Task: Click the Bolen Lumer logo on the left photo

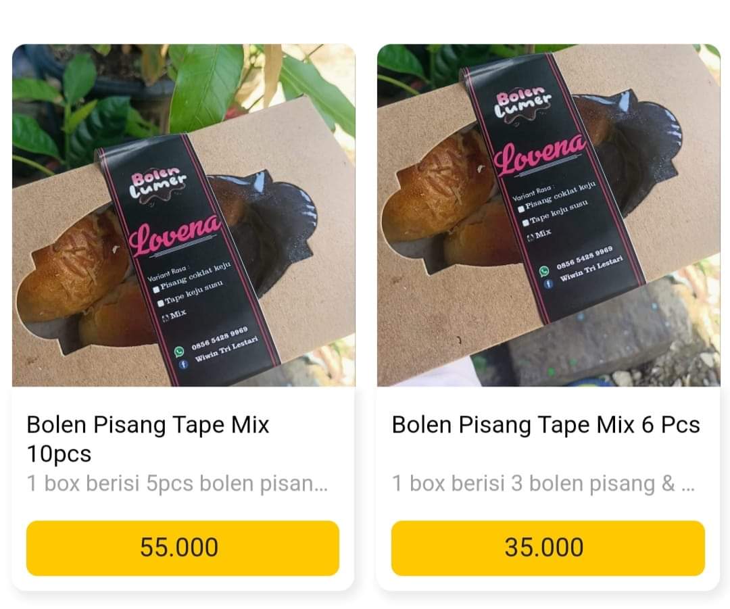Action: coord(157,187)
